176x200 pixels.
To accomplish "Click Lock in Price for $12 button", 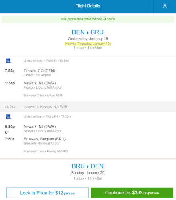I will coord(48,193).
